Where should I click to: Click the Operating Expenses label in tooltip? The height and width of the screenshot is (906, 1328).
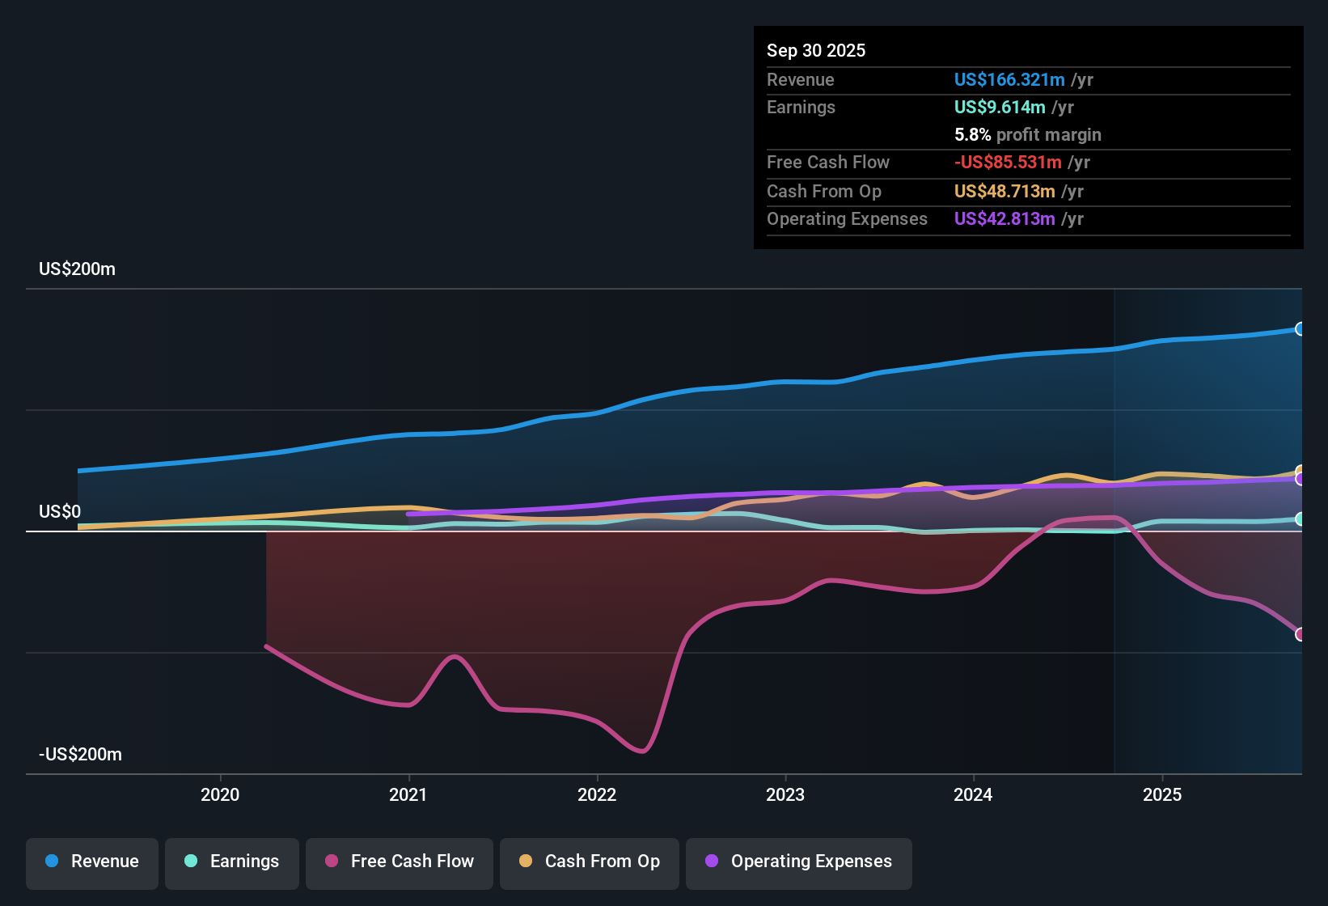(x=847, y=218)
